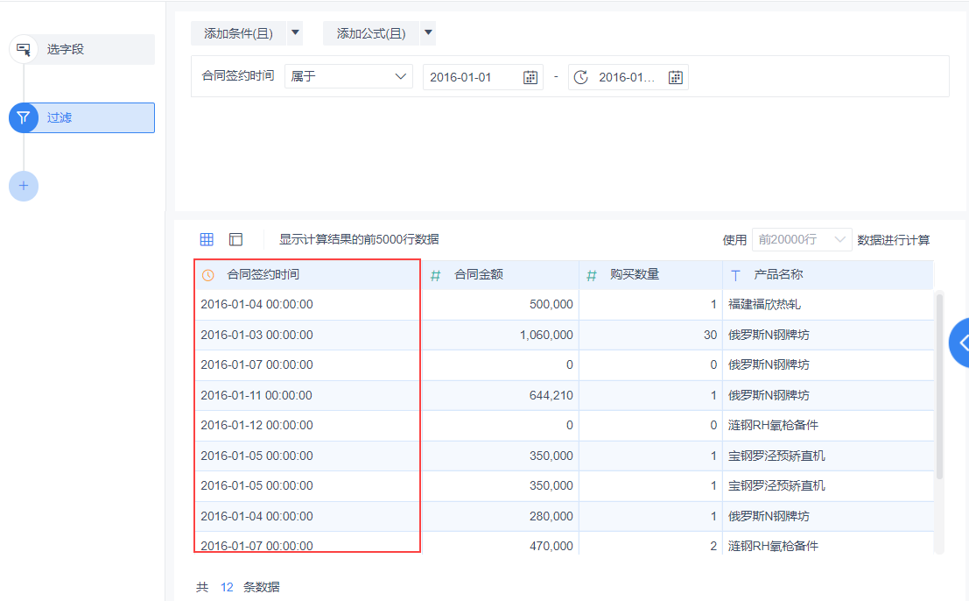Click the 合同金额 column header
The height and width of the screenshot is (601, 969).
(500, 274)
